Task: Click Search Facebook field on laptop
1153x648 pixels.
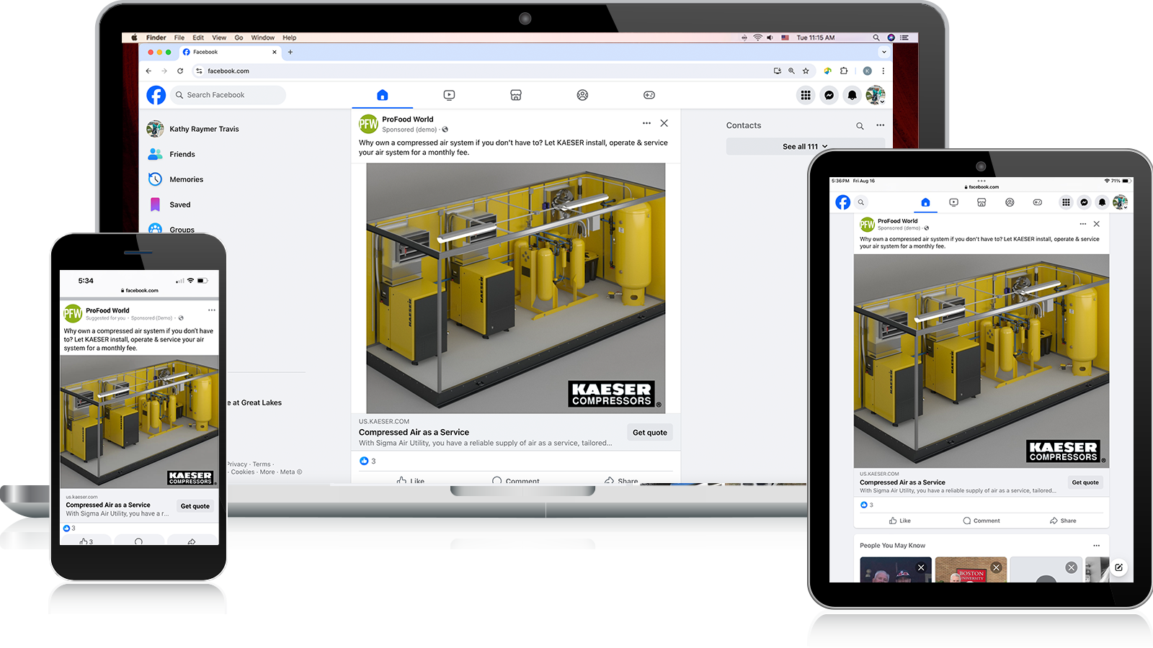Action: (228, 95)
